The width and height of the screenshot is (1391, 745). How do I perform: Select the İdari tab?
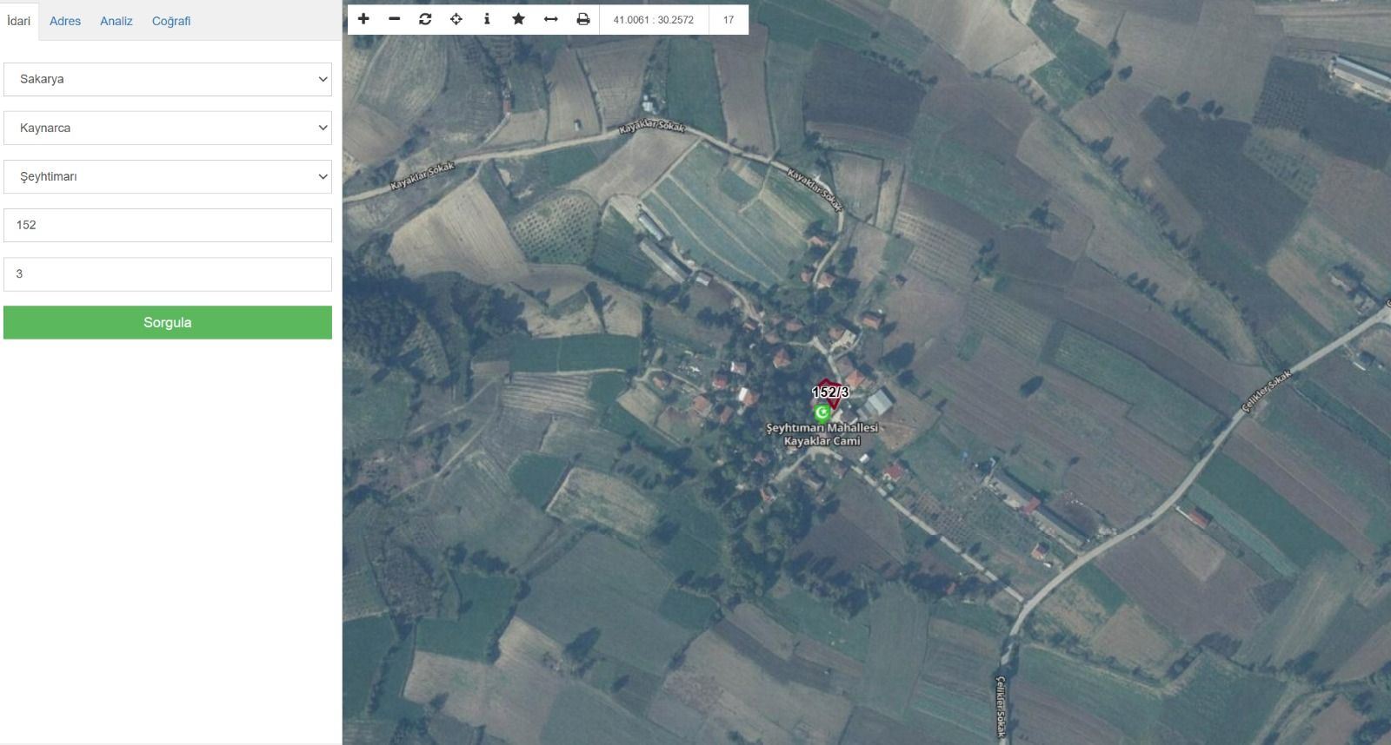pos(18,21)
